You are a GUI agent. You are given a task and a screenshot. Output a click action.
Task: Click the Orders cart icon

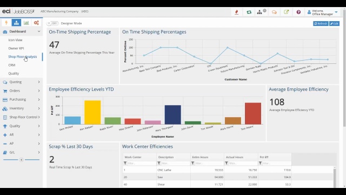pyautogui.click(x=5, y=91)
